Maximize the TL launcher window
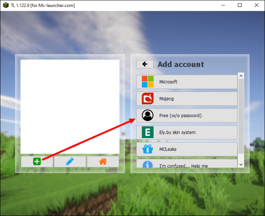265x216 pixels. (x=240, y=5)
